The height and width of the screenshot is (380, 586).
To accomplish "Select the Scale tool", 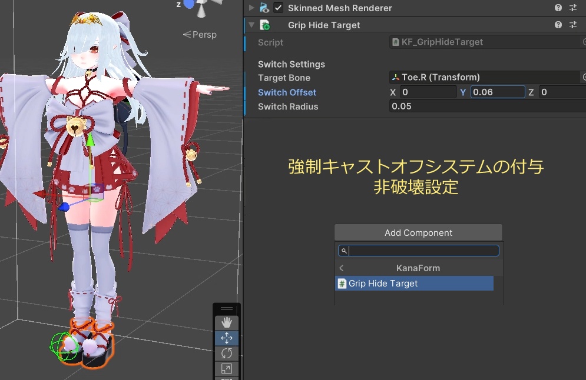I will tap(227, 368).
